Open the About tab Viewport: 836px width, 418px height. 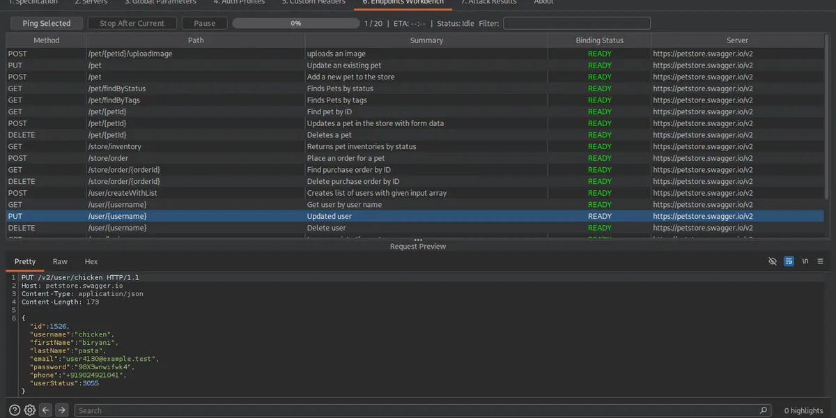click(x=544, y=2)
